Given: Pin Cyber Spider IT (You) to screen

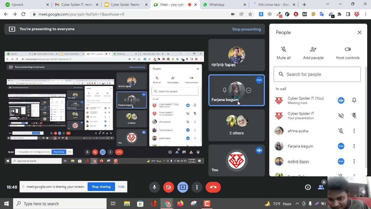Looking at the screenshot, I should (x=354, y=100).
